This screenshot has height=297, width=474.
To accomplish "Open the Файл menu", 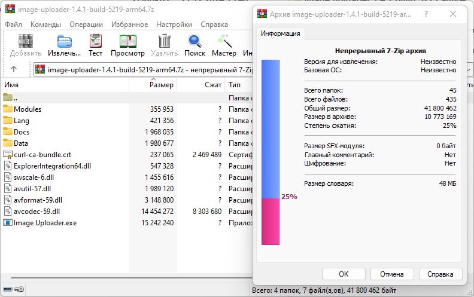I will point(13,25).
